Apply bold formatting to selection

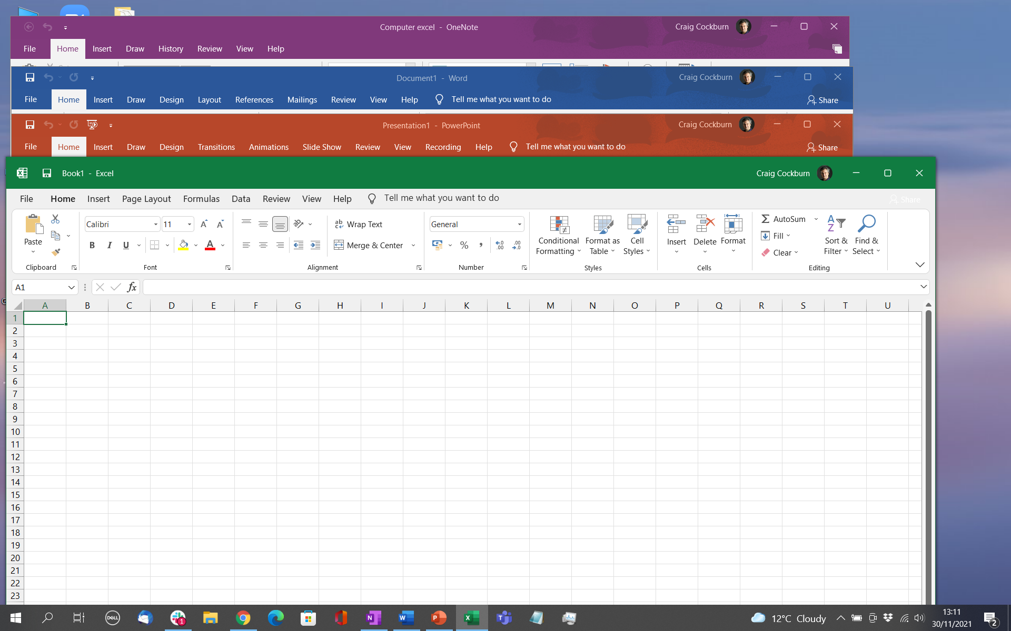point(92,245)
